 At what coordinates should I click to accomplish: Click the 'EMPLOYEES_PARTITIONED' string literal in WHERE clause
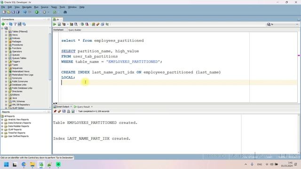(133, 61)
